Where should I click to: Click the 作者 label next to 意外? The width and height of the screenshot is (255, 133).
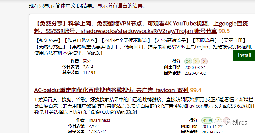pos(75,61)
